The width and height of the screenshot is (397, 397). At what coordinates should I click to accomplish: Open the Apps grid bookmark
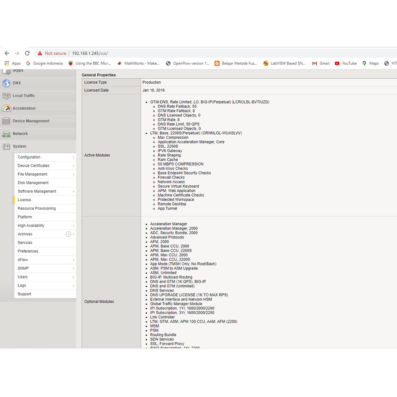pyautogui.click(x=7, y=64)
